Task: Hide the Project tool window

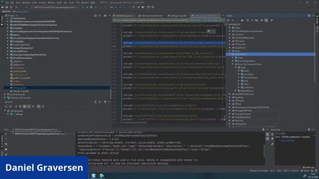Action: 110,15
